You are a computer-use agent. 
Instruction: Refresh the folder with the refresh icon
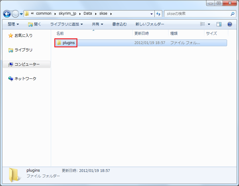pyautogui.click(x=158, y=14)
